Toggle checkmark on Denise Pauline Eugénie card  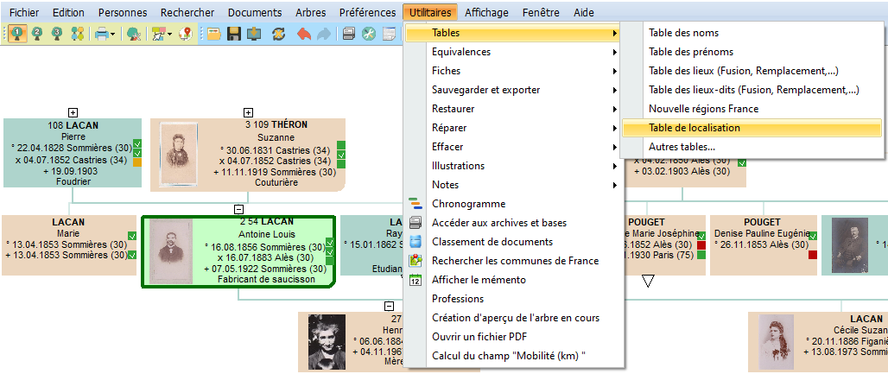tap(813, 236)
